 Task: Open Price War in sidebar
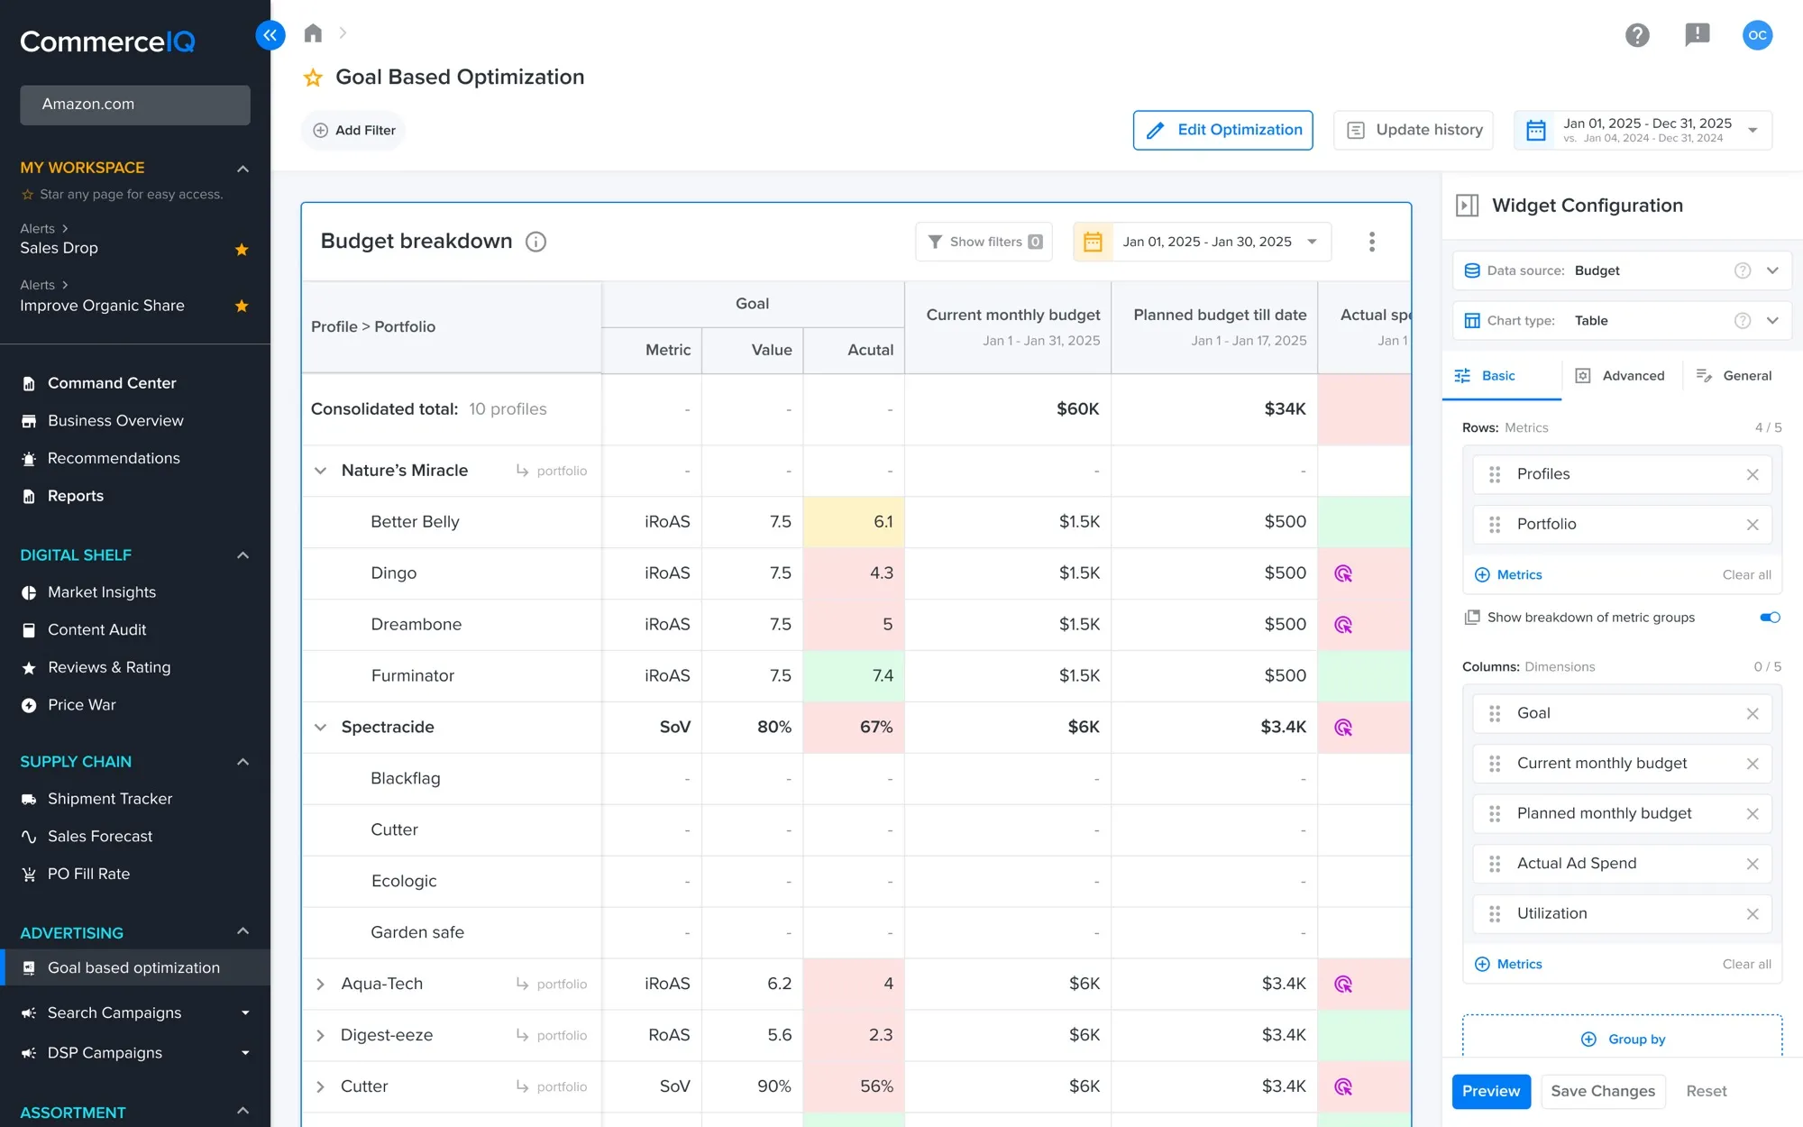[82, 705]
